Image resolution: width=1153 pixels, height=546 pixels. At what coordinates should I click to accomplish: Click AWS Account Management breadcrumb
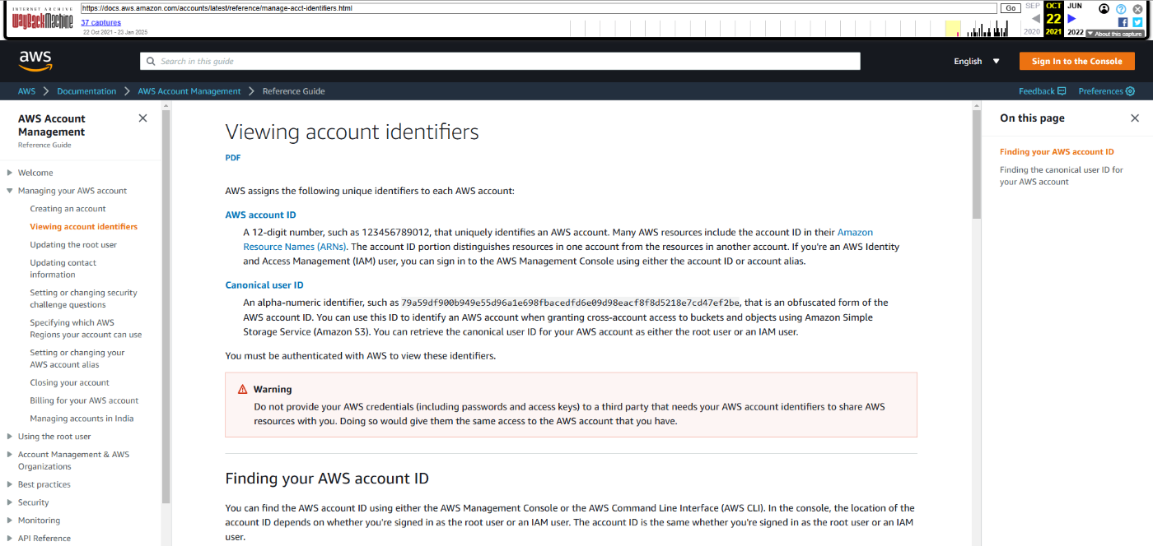[x=189, y=91]
